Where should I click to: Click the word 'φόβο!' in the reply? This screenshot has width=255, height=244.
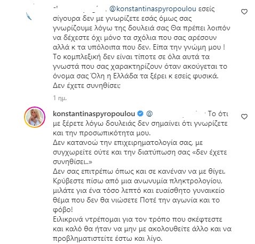coord(63,210)
